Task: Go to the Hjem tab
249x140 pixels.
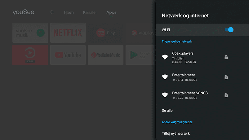Action: coord(69,12)
